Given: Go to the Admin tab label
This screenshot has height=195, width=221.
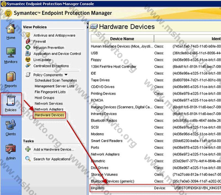Looking at the screenshot, I should point(11,158).
